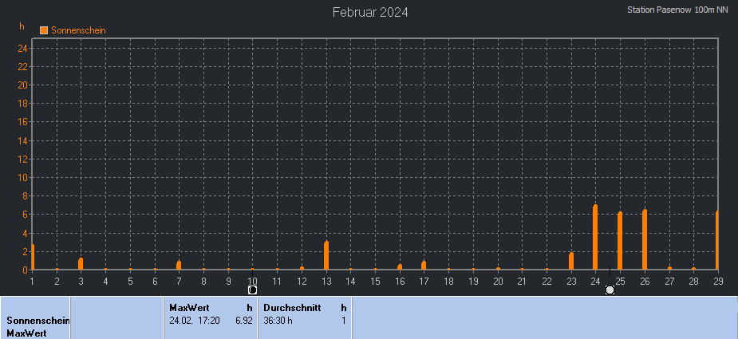Screen dimensions: 738x339
Task: Click x-axis day label 24
Action: pyautogui.click(x=595, y=281)
